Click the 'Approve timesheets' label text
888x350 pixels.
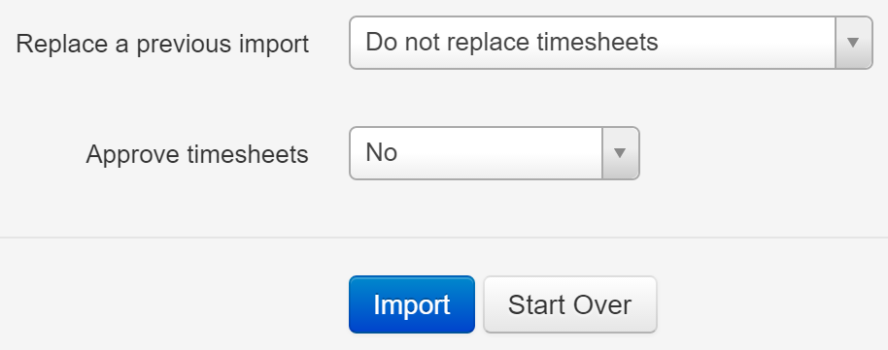click(x=197, y=154)
